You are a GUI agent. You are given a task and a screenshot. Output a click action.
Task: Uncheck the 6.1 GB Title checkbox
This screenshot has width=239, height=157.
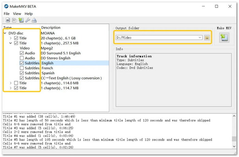coord(16,38)
